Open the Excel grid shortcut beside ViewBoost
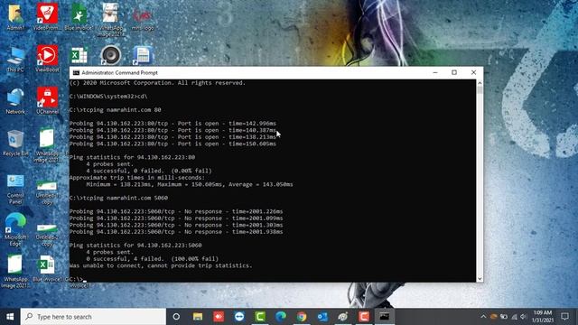578x325 pixels. (x=79, y=56)
